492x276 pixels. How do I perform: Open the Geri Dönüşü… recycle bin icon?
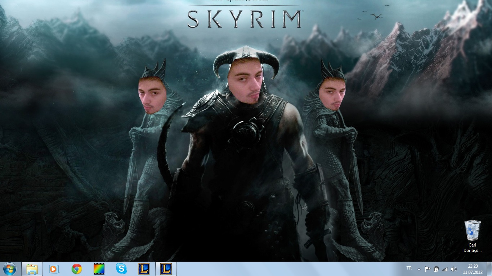[x=472, y=236]
